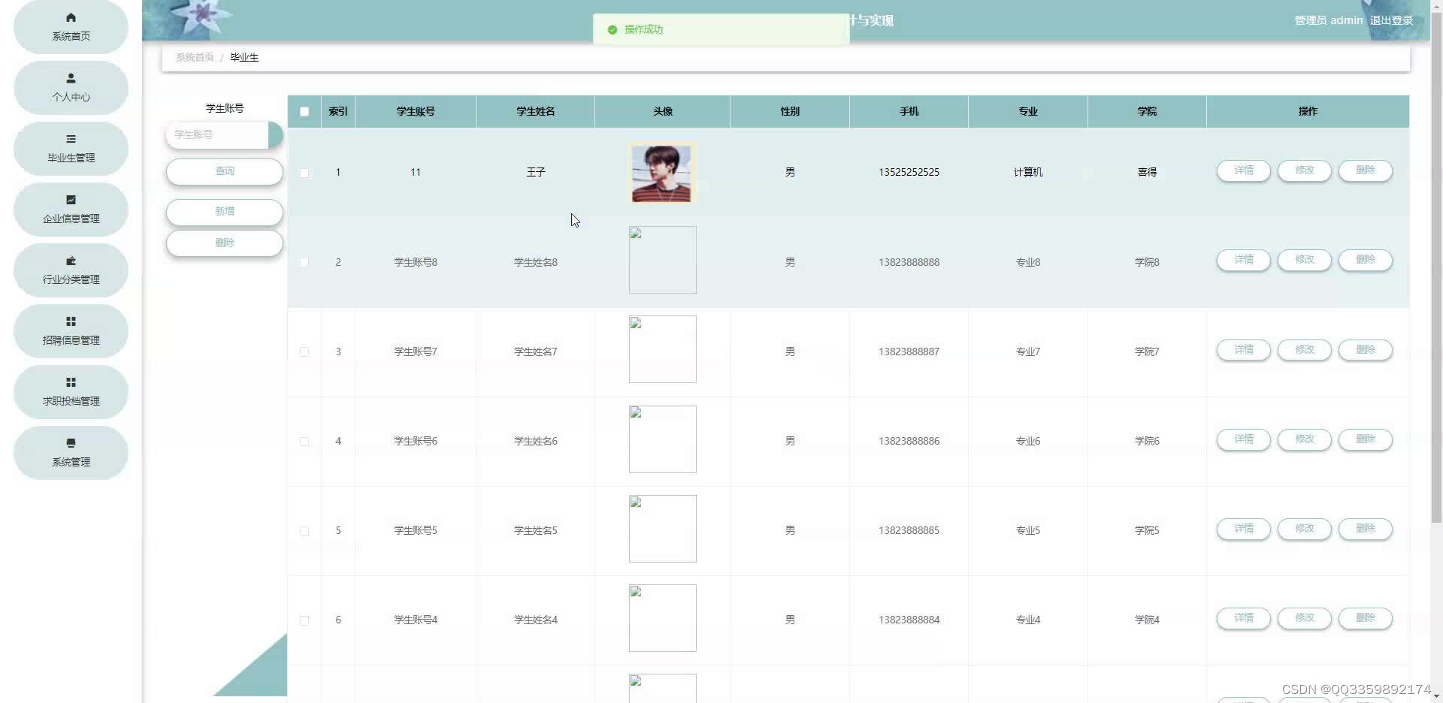
Task: Click the 计算机 major cell
Action: click(1027, 173)
